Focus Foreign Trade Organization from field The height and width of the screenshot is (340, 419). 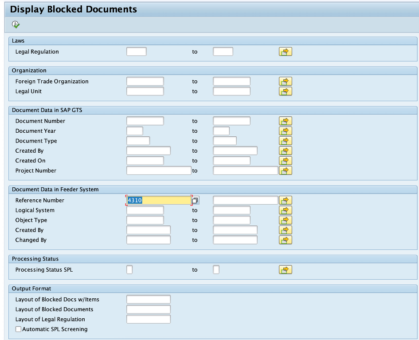tap(145, 81)
